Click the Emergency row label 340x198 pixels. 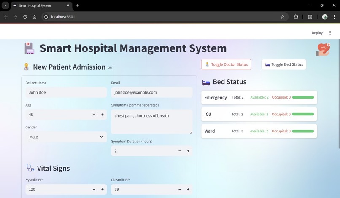tap(216, 97)
